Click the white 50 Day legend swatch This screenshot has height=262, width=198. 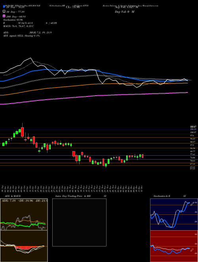[4, 12]
